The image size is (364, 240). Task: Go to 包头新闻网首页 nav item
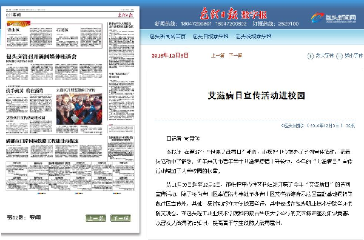(x=167, y=36)
